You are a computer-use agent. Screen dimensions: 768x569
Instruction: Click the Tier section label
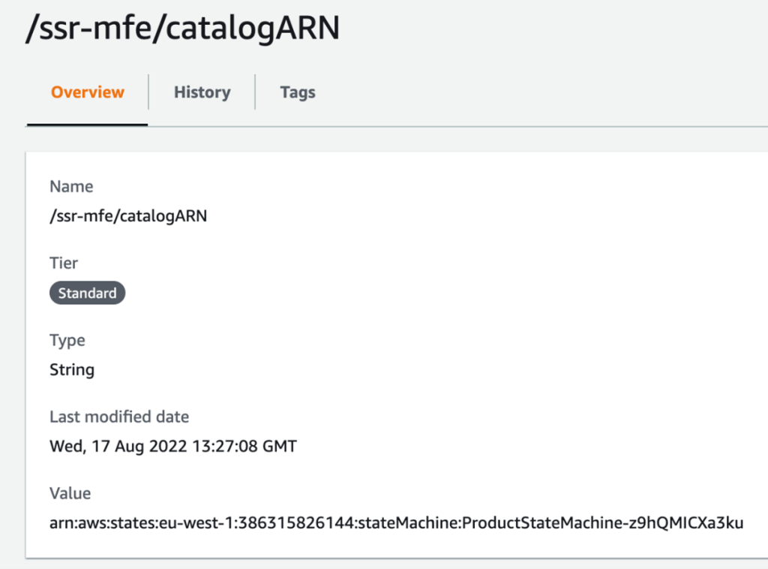point(64,263)
